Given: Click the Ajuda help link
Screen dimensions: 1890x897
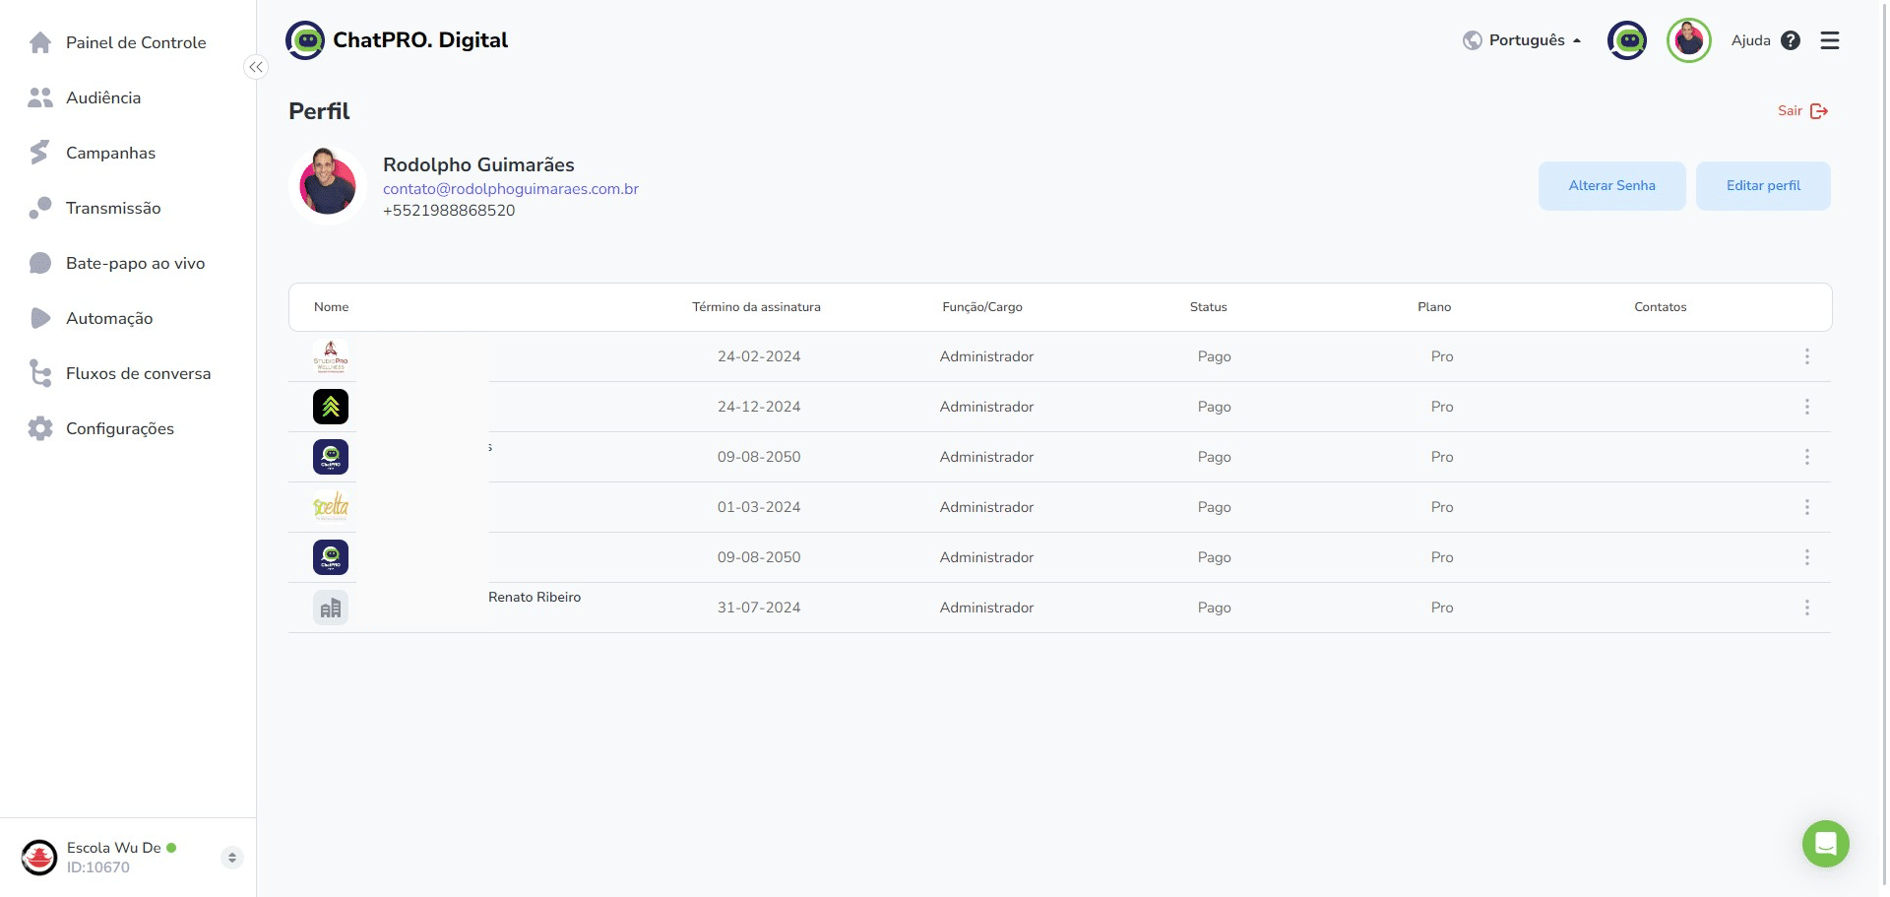Looking at the screenshot, I should tap(1750, 40).
